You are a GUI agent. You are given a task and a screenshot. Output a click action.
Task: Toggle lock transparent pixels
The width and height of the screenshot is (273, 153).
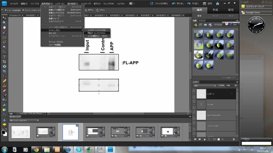(219, 139)
